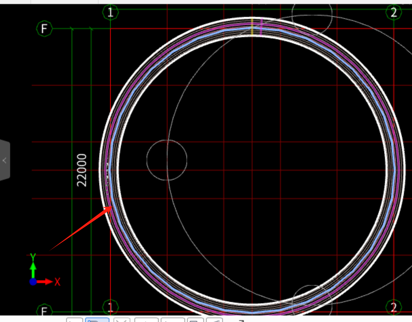
Task: Expand the collapsed left side panel handle
Action: (x=5, y=160)
